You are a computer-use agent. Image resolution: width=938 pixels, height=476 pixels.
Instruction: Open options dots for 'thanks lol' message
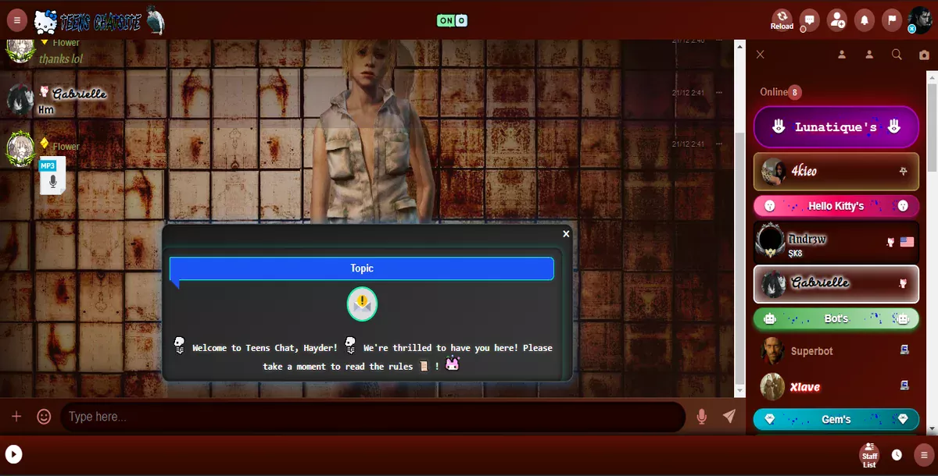(719, 41)
